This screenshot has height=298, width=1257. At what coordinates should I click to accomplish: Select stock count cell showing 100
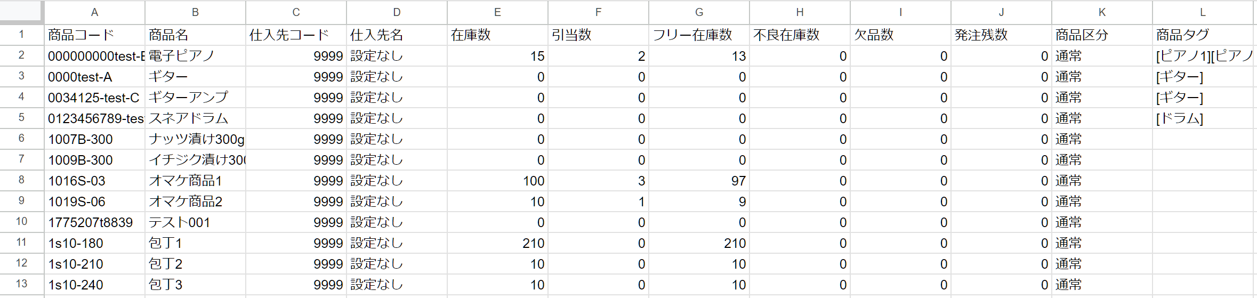point(497,181)
